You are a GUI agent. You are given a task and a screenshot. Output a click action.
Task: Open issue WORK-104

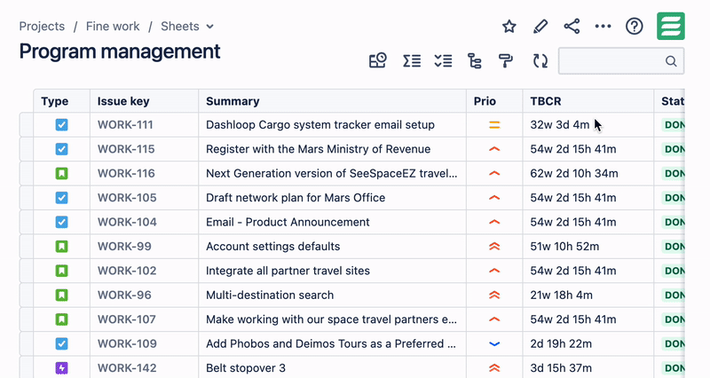click(x=127, y=222)
